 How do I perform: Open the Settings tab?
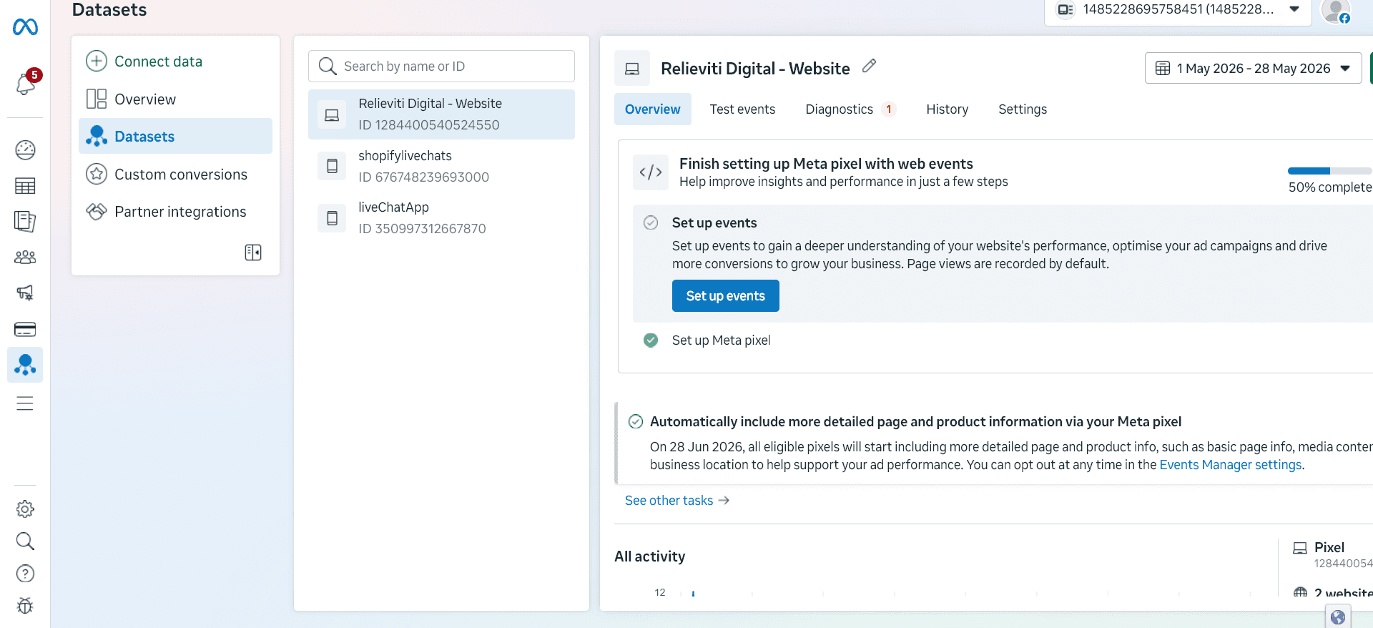(1023, 109)
